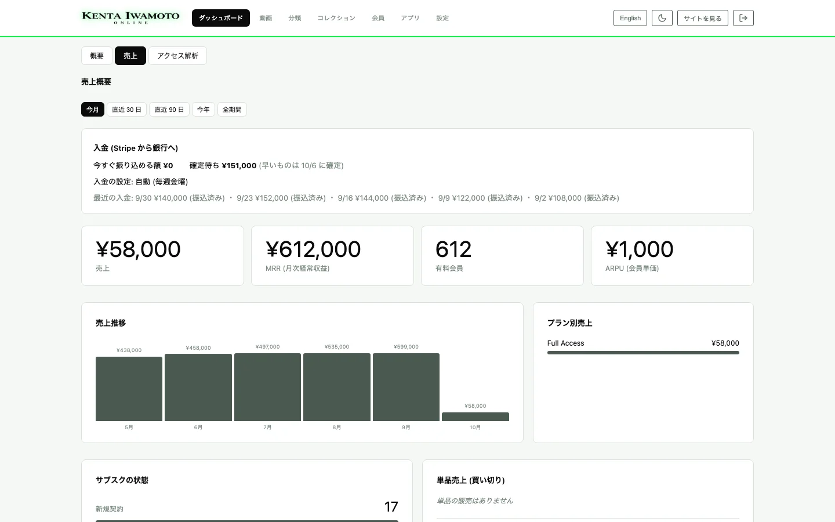Click 単品の販売はありません message
Image resolution: width=835 pixels, height=522 pixels.
(475, 501)
